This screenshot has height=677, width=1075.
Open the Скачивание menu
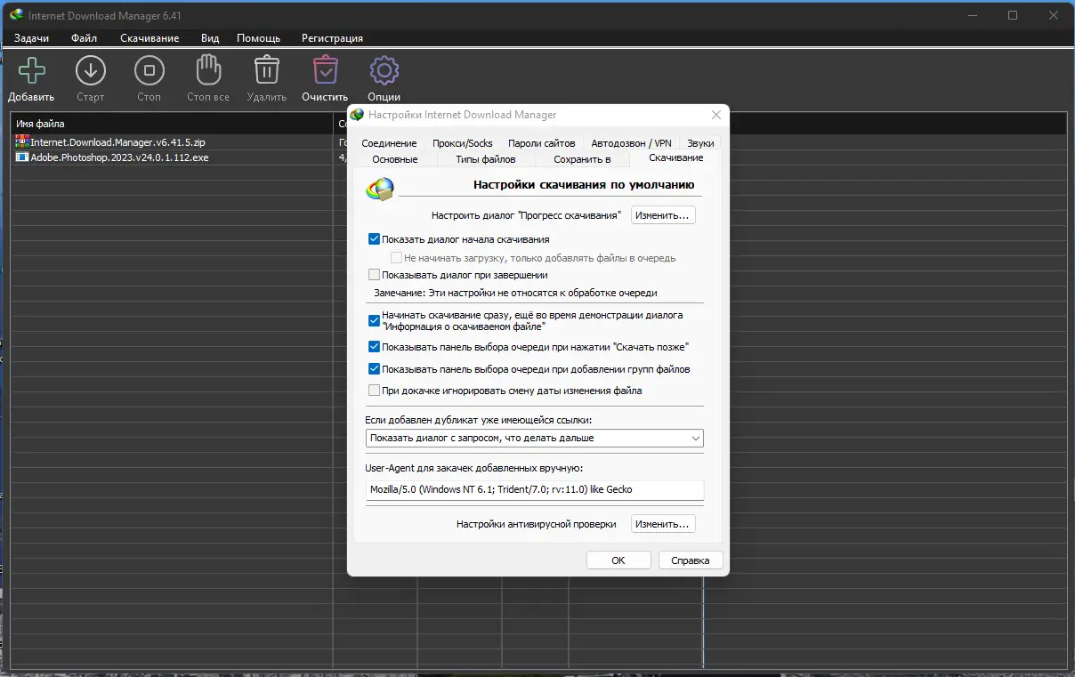[x=150, y=38]
